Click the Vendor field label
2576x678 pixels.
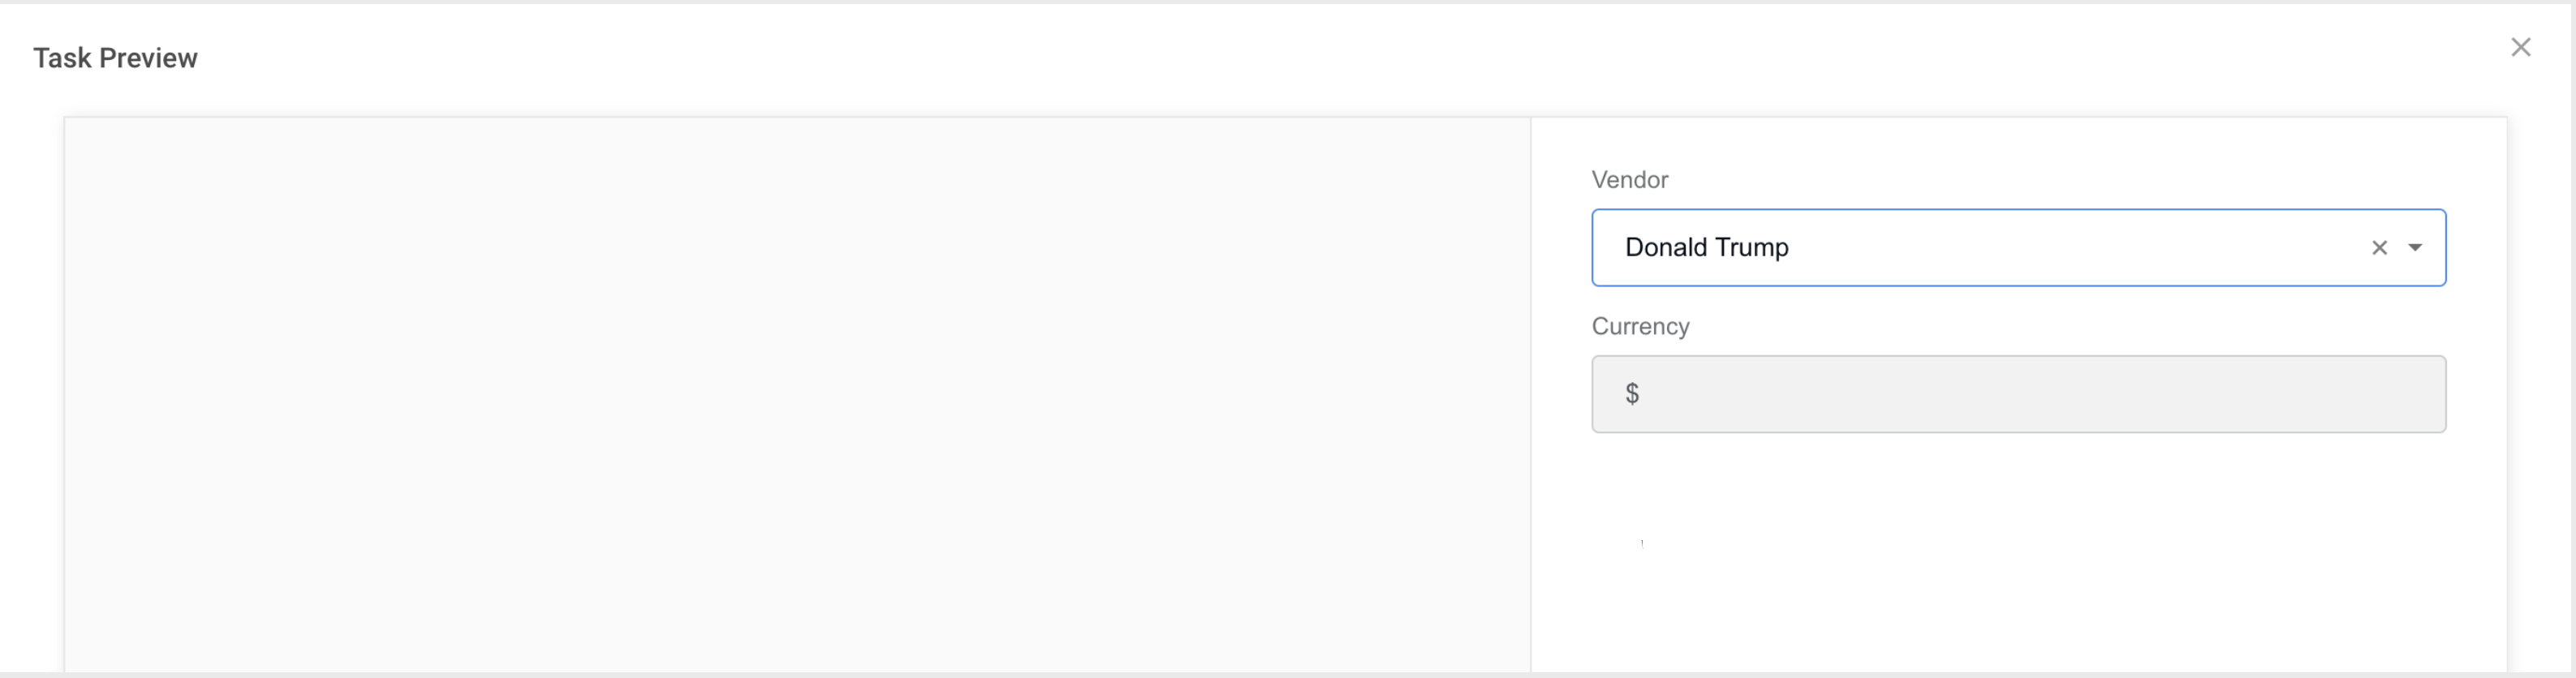coord(1630,180)
